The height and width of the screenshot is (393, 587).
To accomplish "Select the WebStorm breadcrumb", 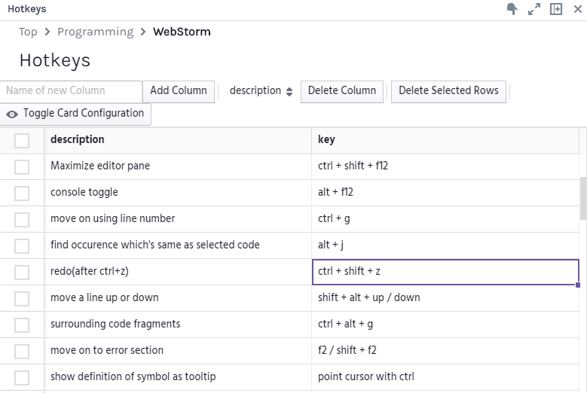I will pos(182,32).
